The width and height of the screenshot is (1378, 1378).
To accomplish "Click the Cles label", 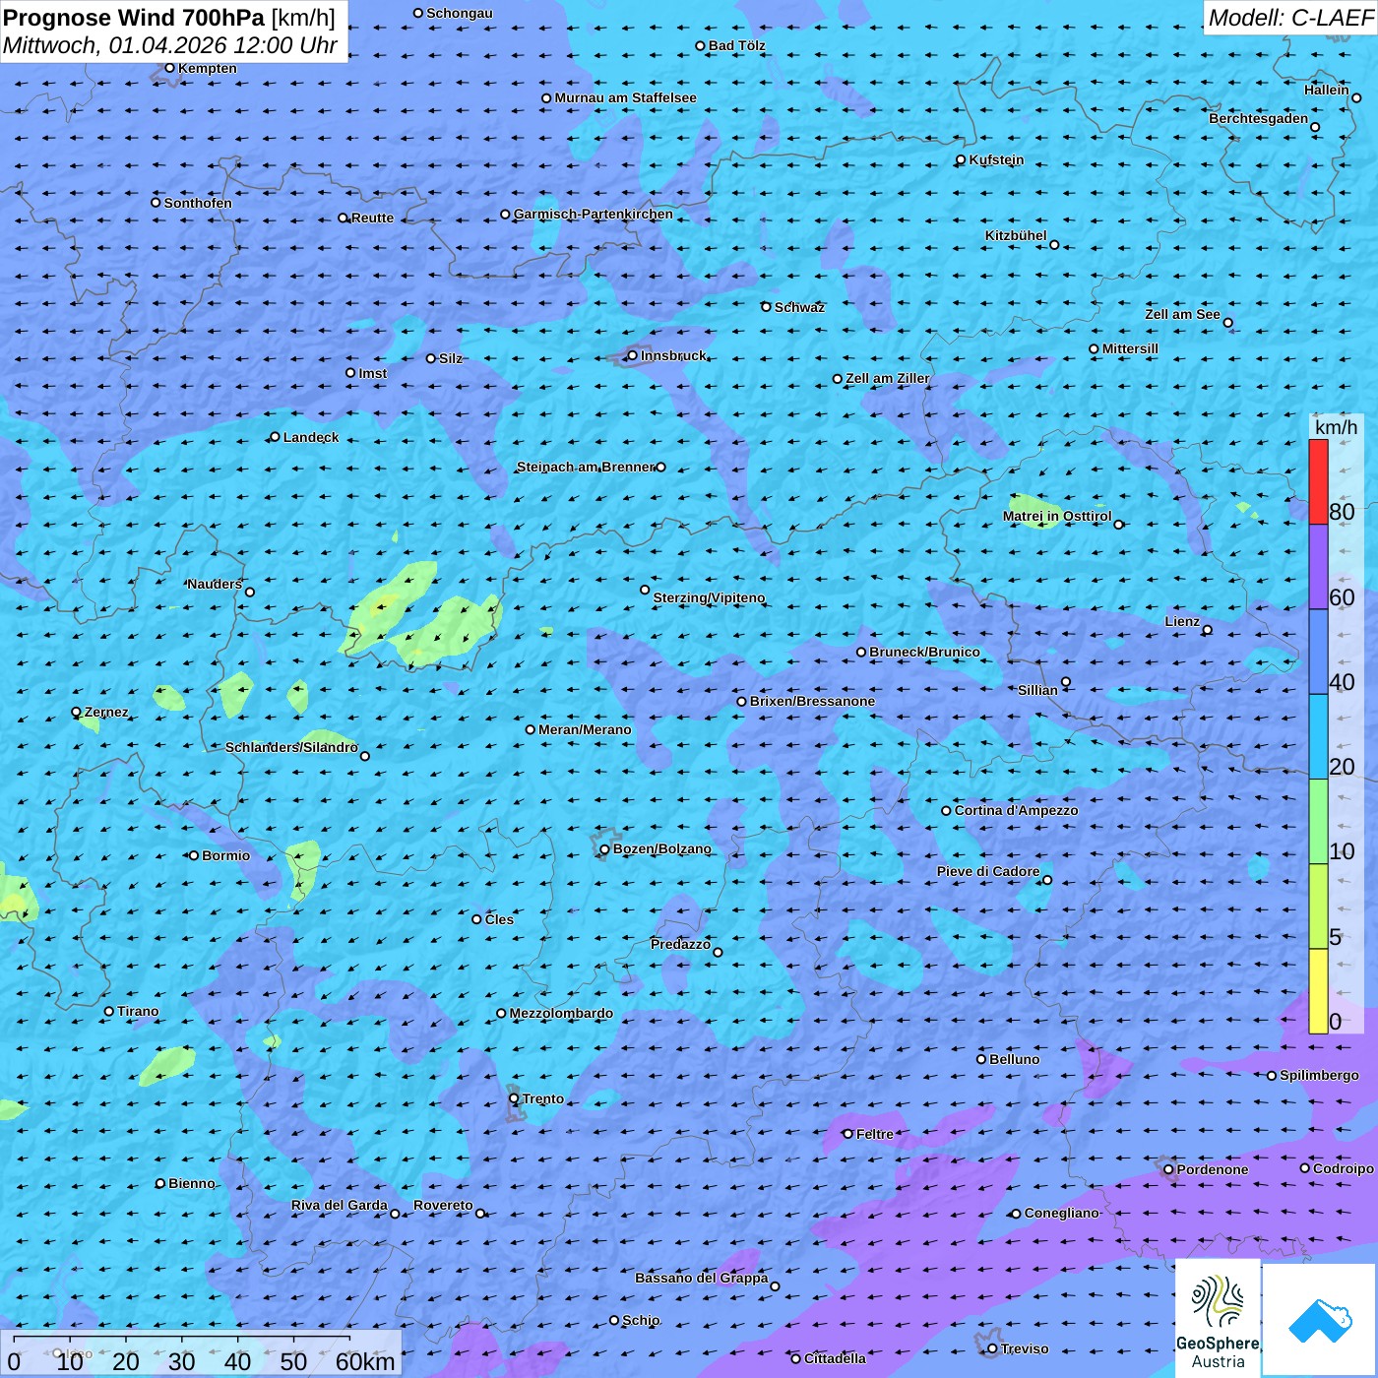I will coord(499,919).
